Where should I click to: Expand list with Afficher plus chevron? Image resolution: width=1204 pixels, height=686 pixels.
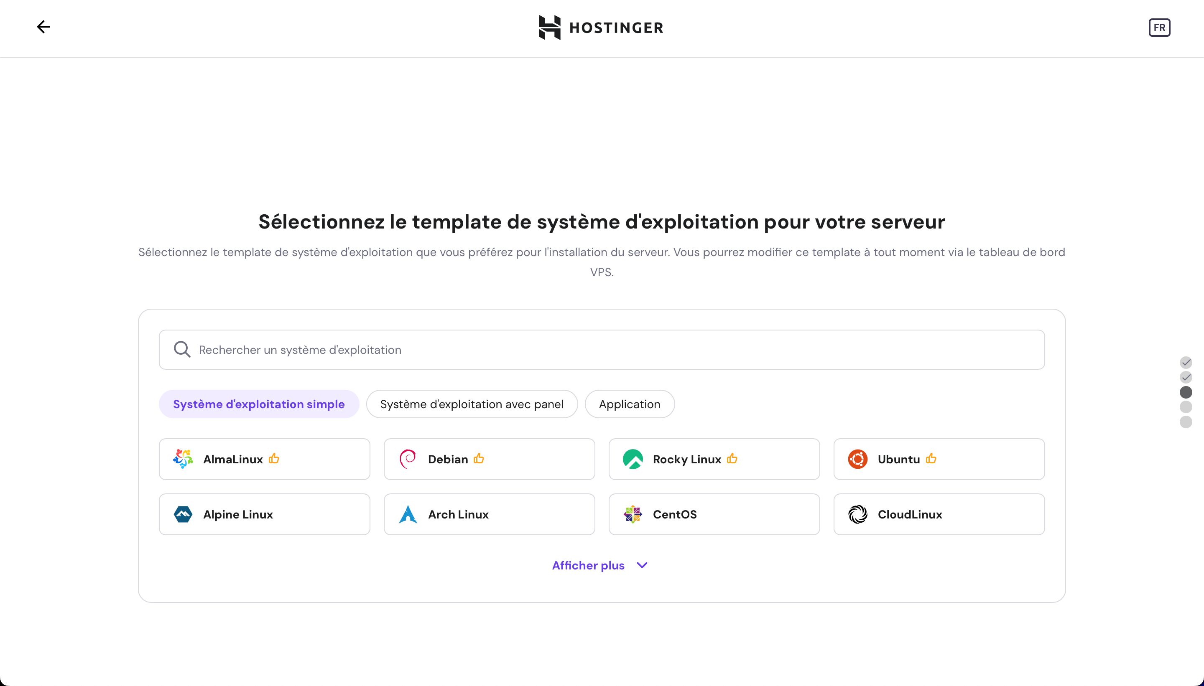642,565
